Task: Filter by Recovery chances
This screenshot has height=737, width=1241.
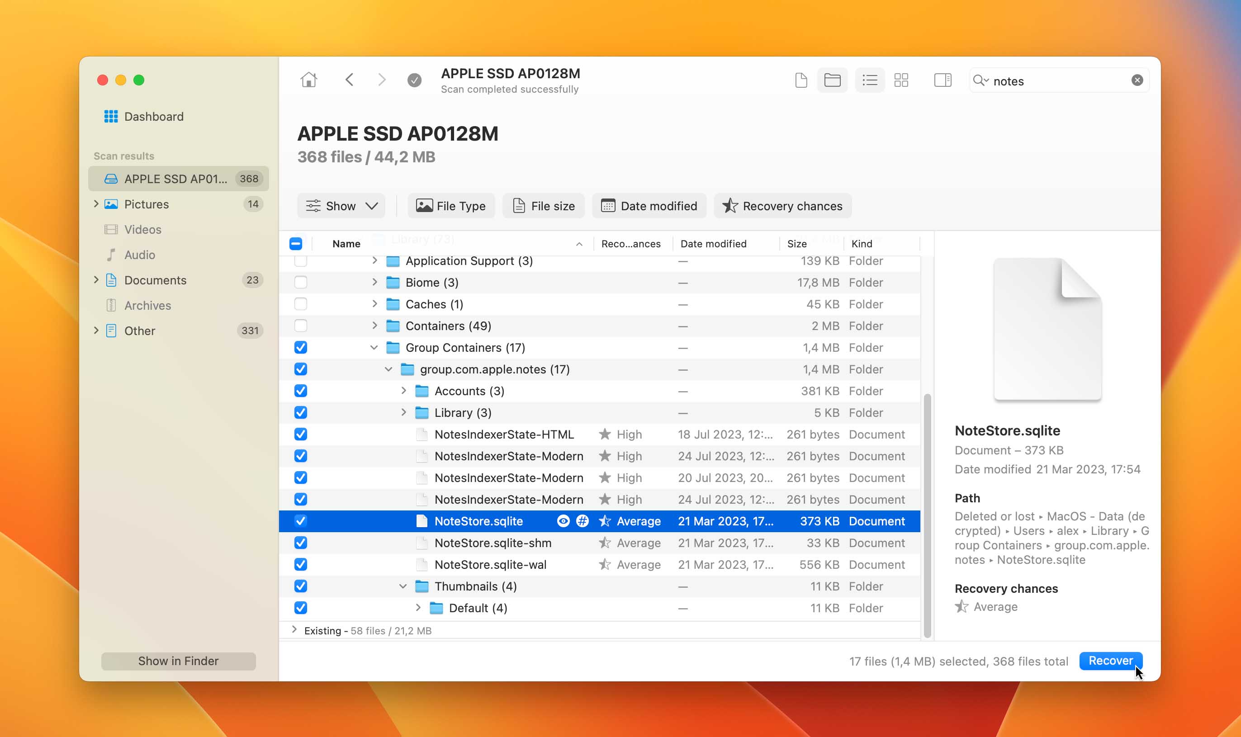Action: click(x=783, y=206)
